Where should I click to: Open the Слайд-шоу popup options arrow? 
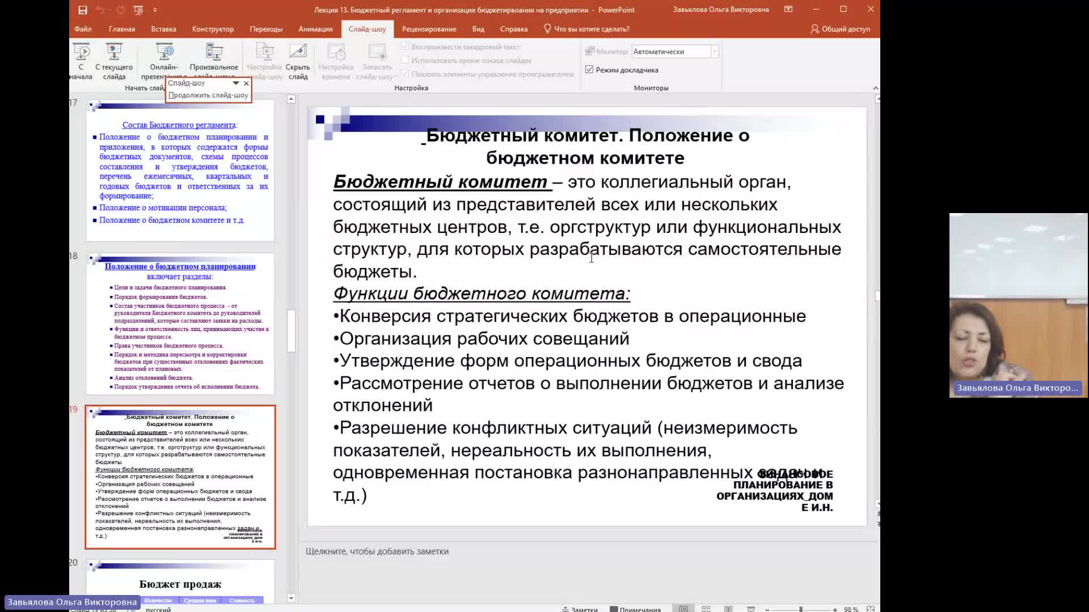coord(236,83)
